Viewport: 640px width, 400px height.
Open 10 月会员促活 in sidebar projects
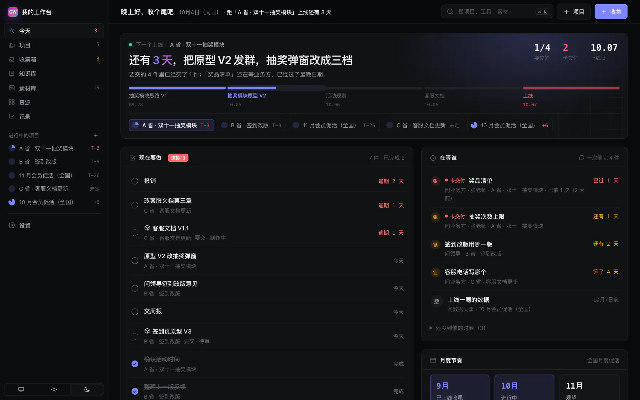pos(54,202)
